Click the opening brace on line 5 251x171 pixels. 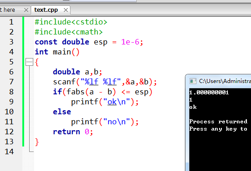[x=37, y=62]
